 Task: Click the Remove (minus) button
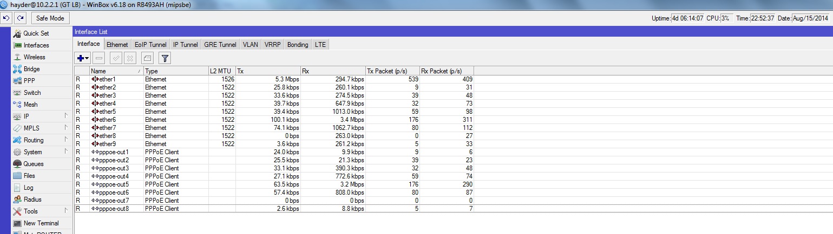pos(99,58)
